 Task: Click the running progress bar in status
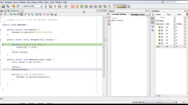point(160,102)
